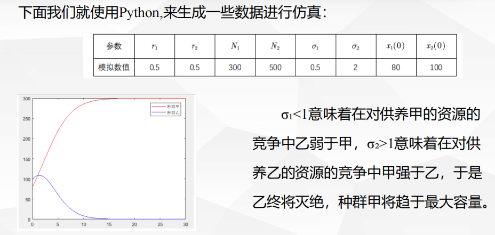
Task: Click the N₁ column header
Action: point(235,46)
